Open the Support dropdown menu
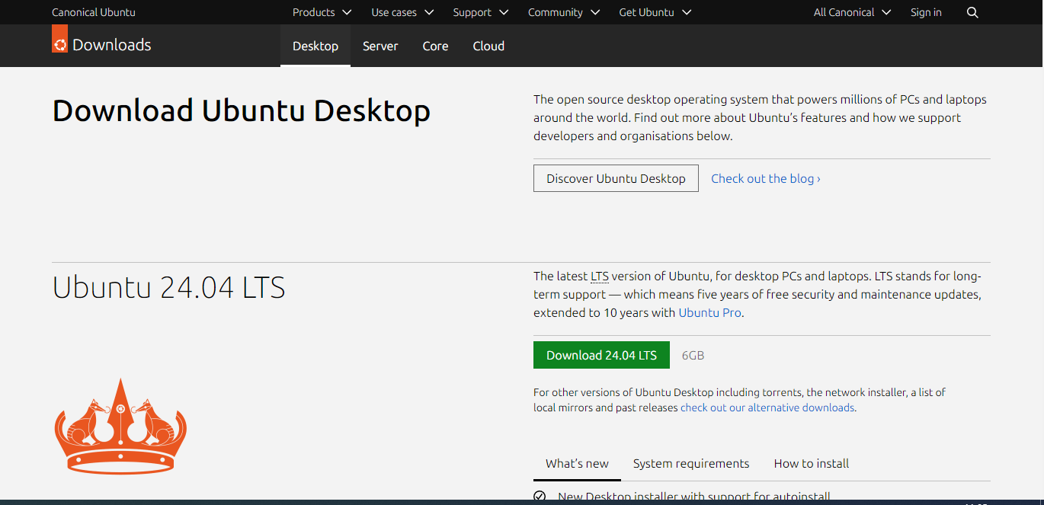The width and height of the screenshot is (1044, 505). [x=481, y=12]
